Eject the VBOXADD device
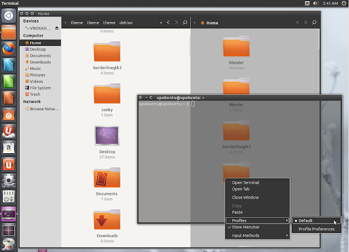 pos(57,28)
